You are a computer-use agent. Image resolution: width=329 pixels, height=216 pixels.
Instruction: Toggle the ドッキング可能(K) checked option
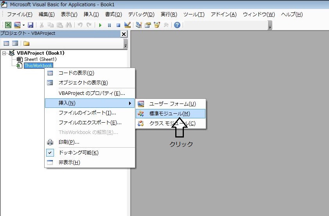coord(90,152)
